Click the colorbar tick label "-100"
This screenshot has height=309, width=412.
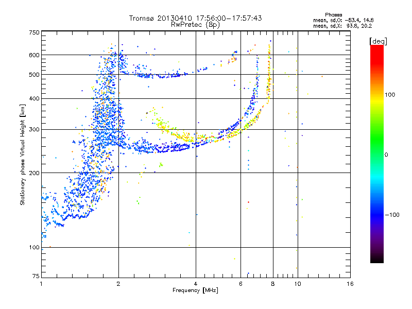click(392, 215)
